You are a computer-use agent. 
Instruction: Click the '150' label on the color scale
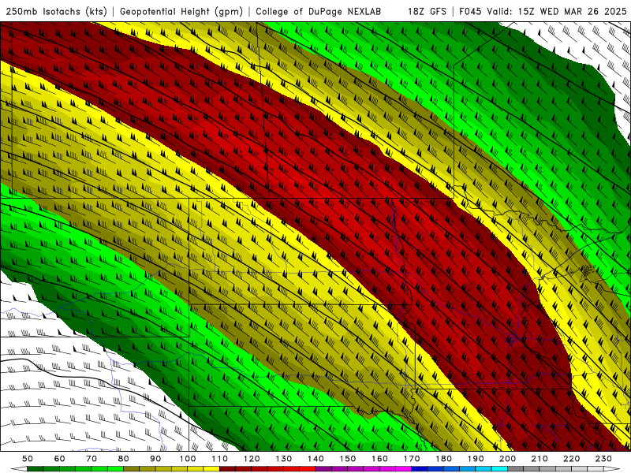[348, 459]
